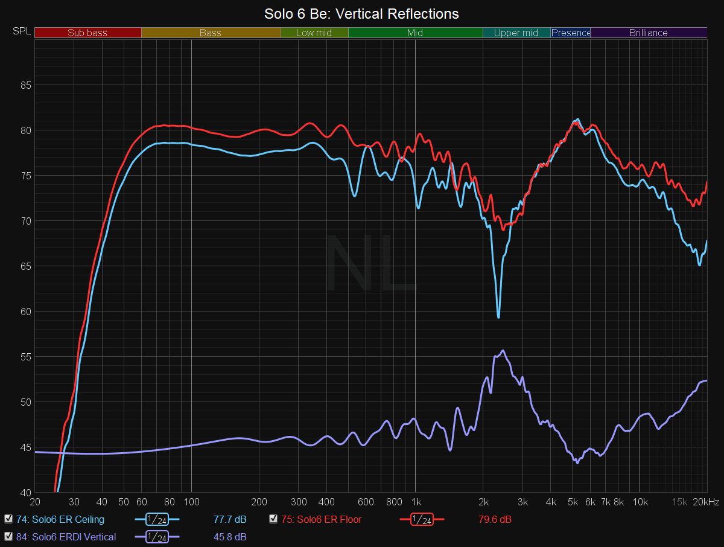Click the green Mid band label
The image size is (724, 547).
(415, 33)
